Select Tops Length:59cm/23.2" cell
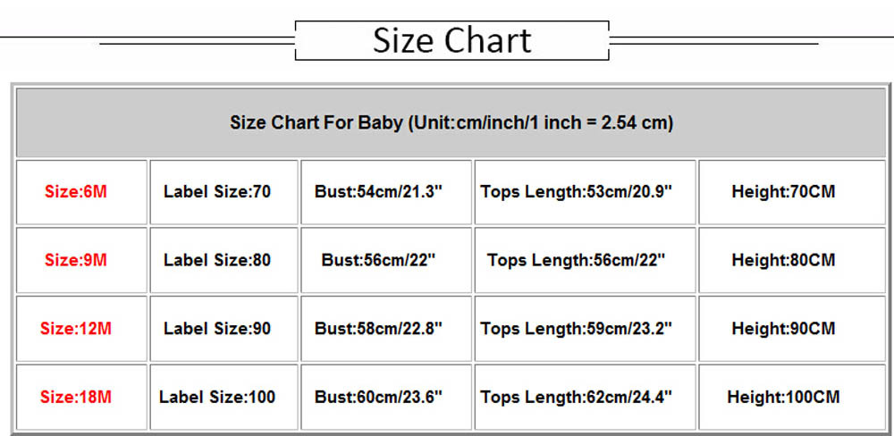Viewport: 894px width, 436px height. pos(577,329)
